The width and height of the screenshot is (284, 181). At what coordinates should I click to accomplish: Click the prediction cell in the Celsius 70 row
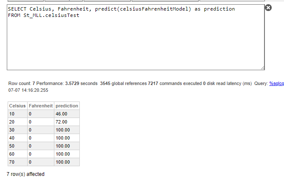(x=67, y=162)
